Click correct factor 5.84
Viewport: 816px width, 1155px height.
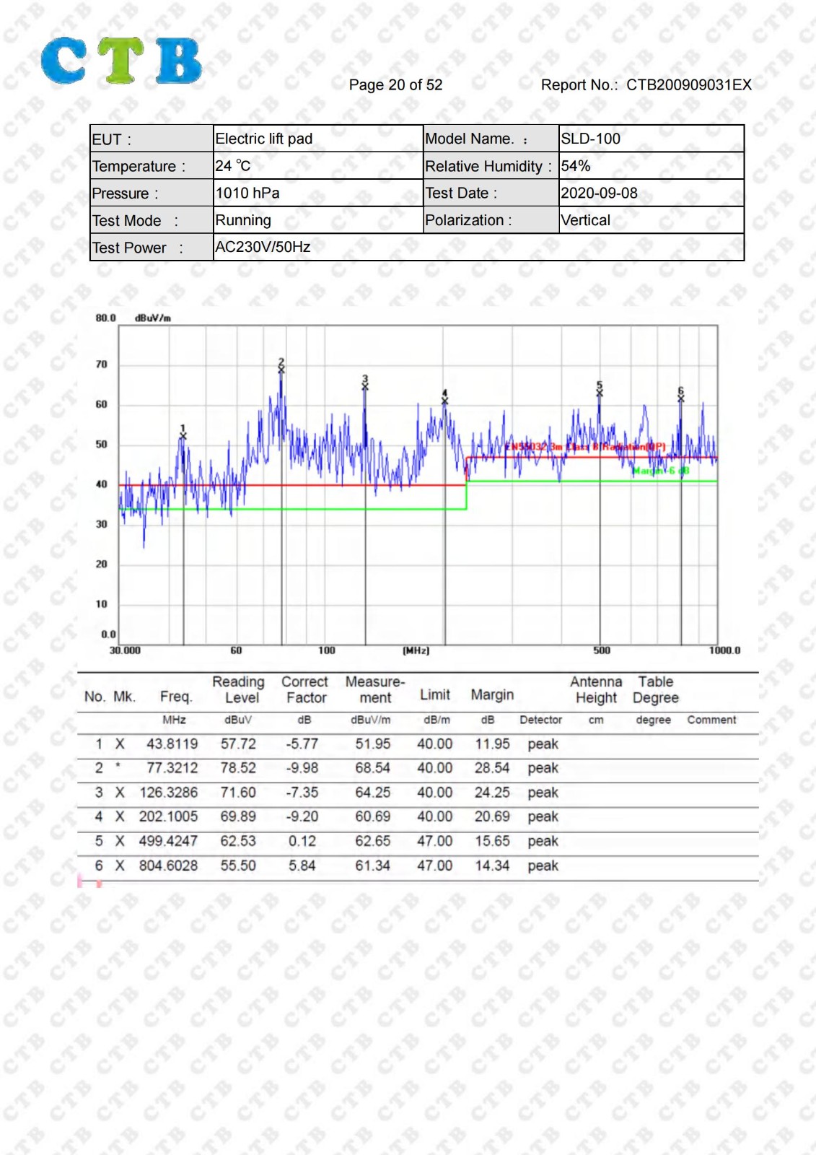tap(302, 865)
